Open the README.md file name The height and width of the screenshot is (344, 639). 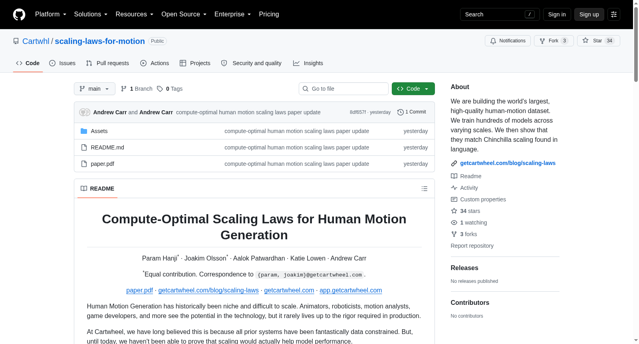coord(107,147)
